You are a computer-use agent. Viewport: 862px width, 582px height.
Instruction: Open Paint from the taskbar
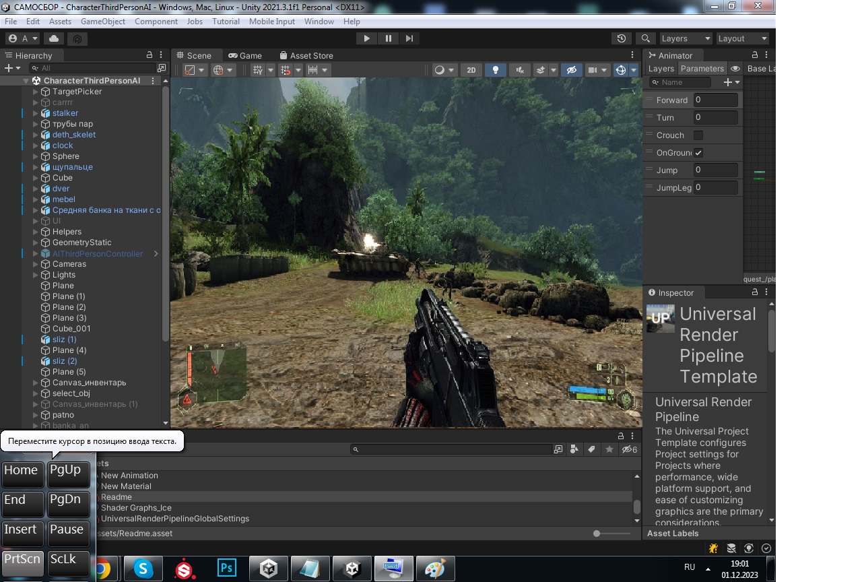[x=435, y=569]
